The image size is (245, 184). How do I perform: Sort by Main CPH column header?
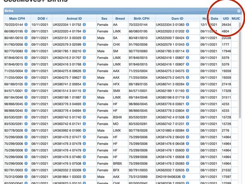click(x=17, y=19)
